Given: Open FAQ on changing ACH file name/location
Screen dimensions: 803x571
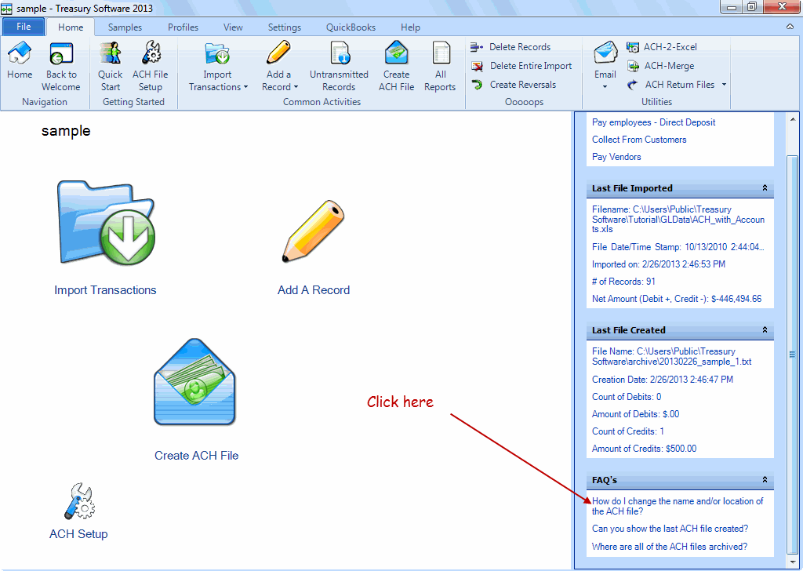Looking at the screenshot, I should 678,506.
